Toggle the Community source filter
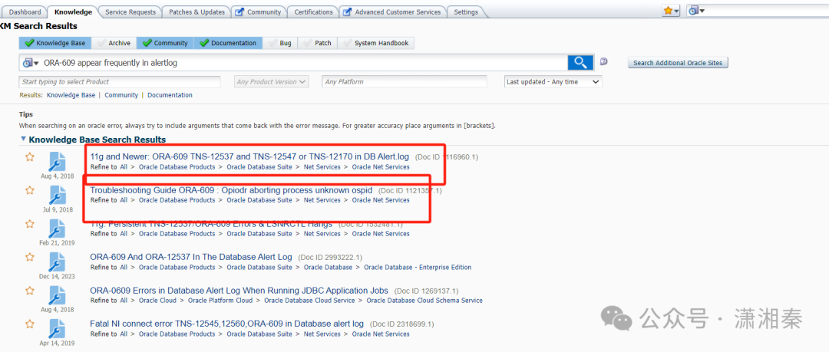 [165, 43]
